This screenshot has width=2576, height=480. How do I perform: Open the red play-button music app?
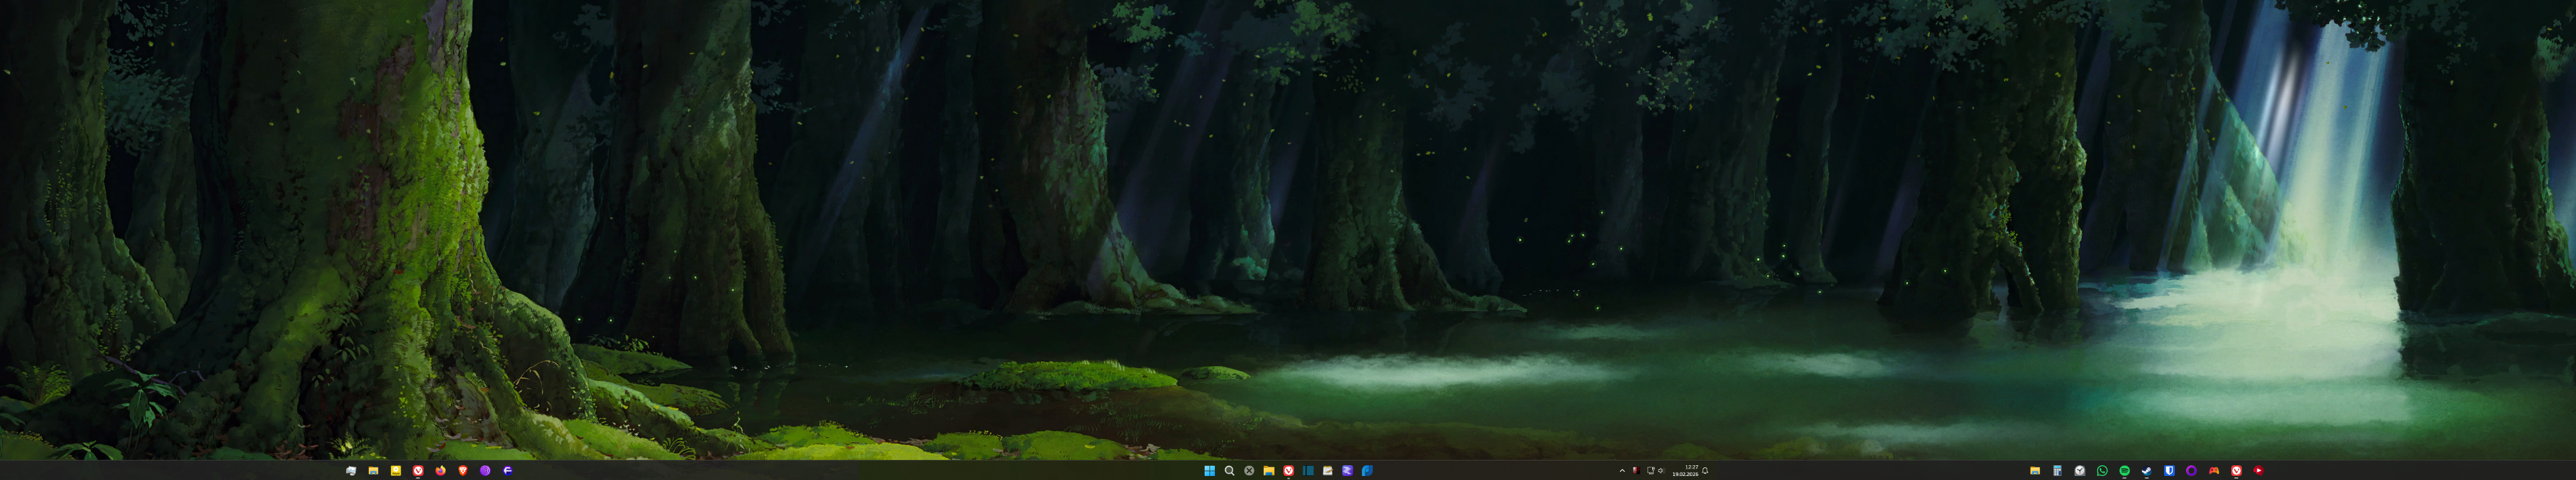click(2258, 470)
